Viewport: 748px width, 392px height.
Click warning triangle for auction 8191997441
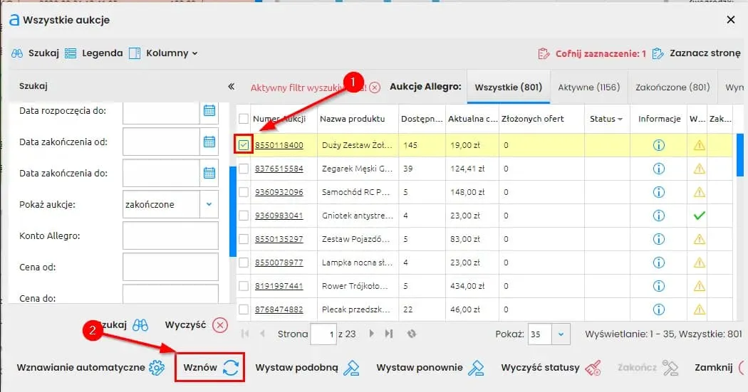[x=699, y=286]
